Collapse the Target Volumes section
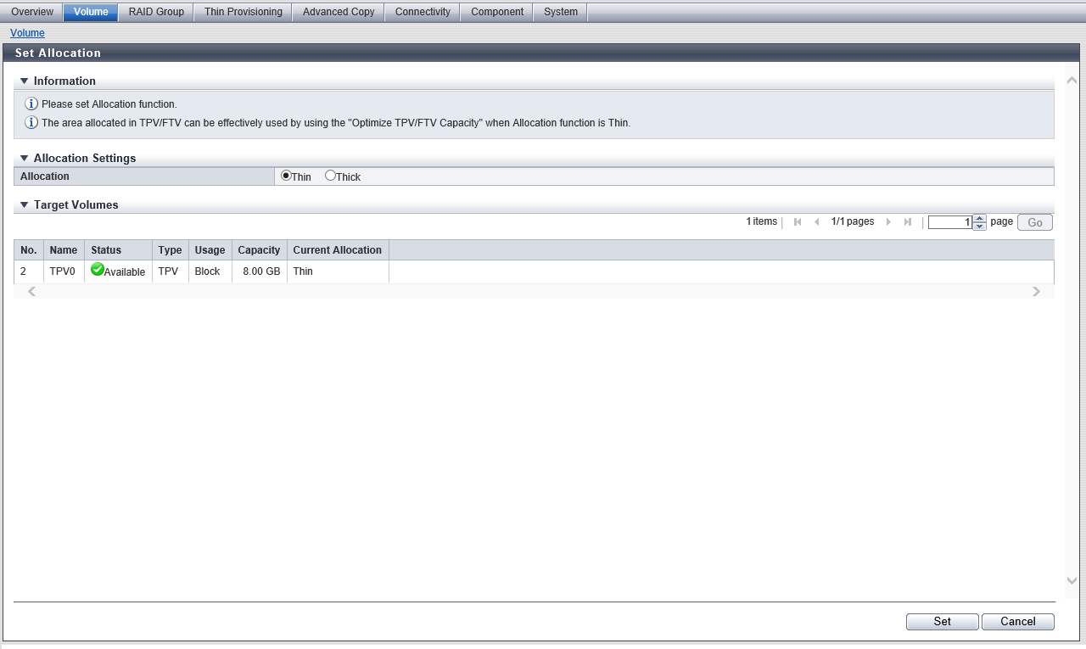The width and height of the screenshot is (1086, 649). tap(25, 205)
